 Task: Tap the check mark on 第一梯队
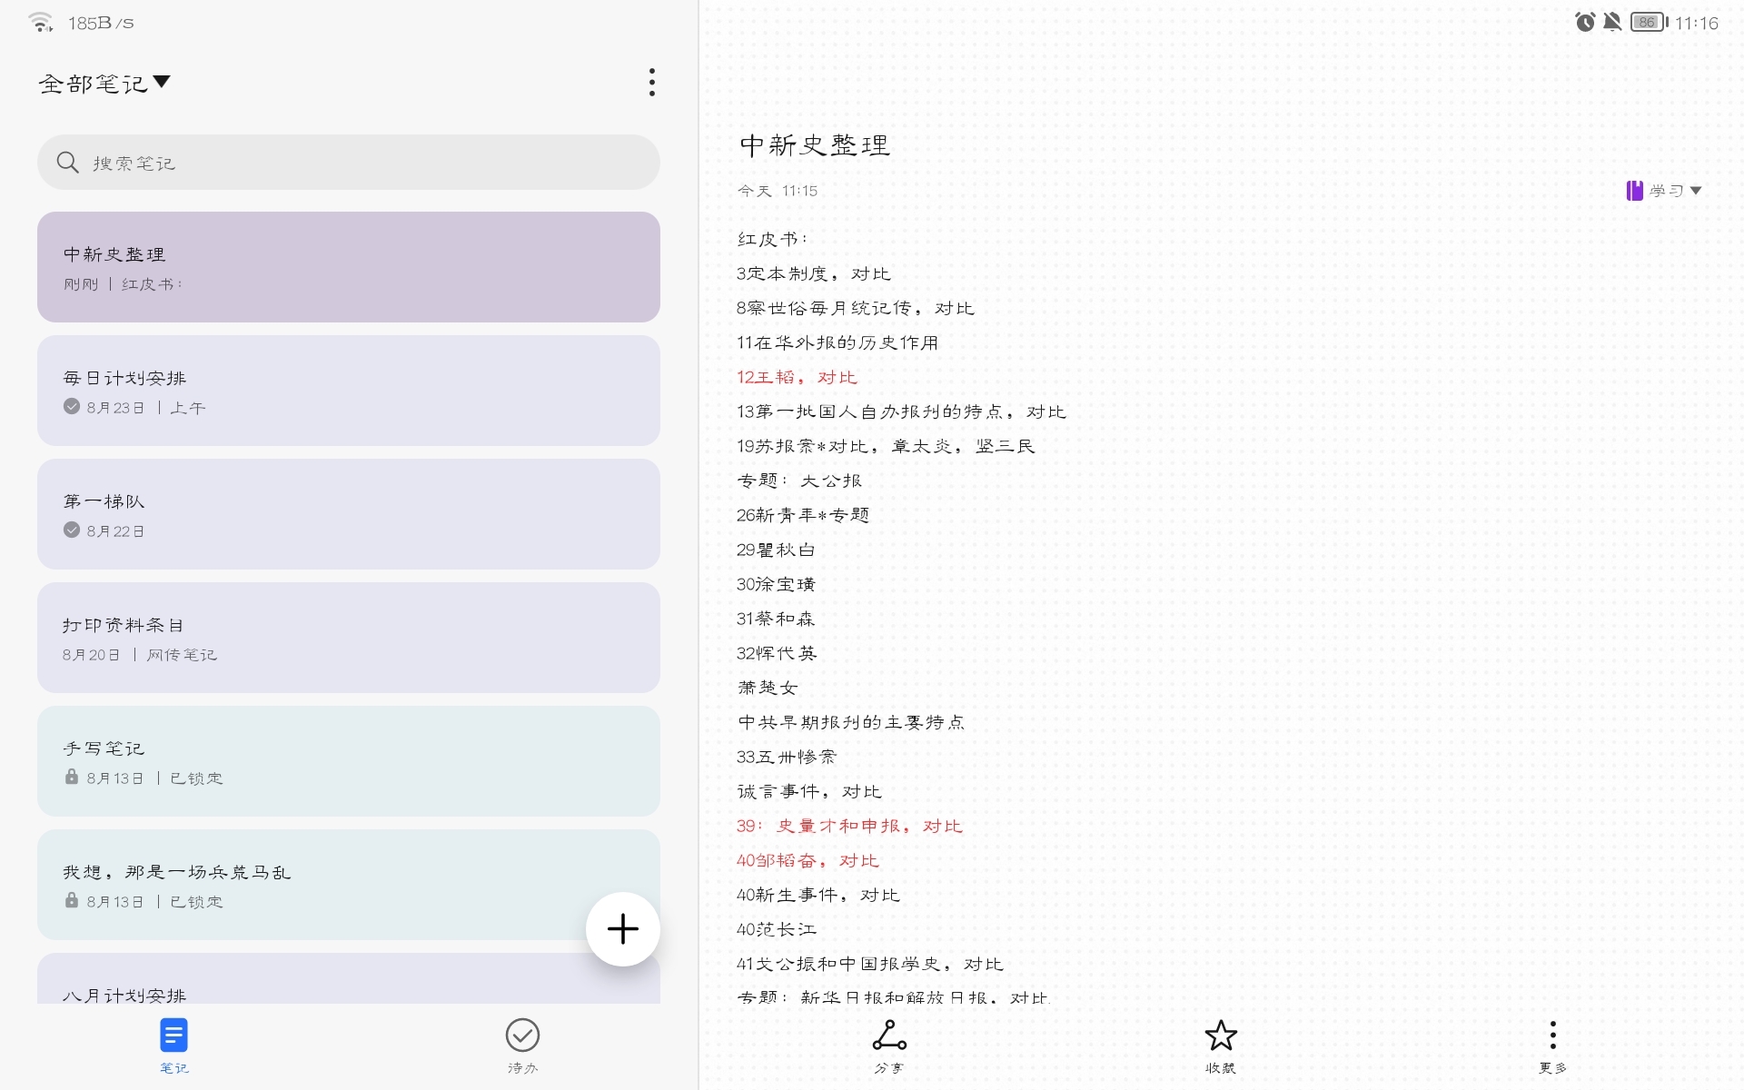[x=72, y=530]
